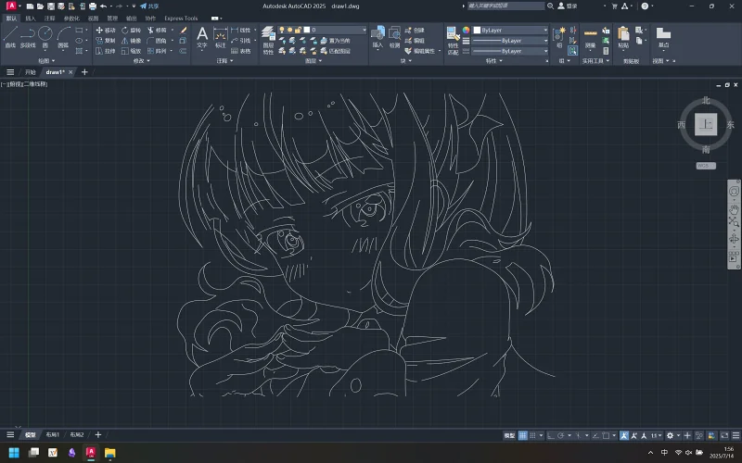Click 匹配图层 (Match Layer) button
The image size is (742, 463).
[335, 51]
